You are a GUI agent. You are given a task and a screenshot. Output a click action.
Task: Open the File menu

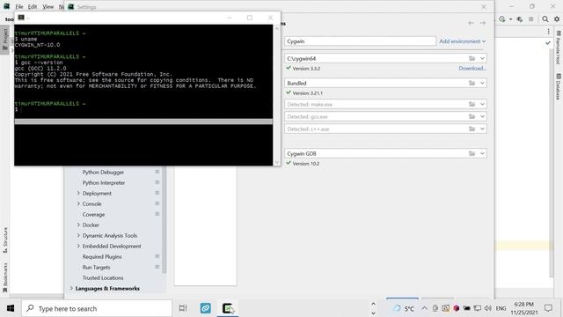click(19, 7)
